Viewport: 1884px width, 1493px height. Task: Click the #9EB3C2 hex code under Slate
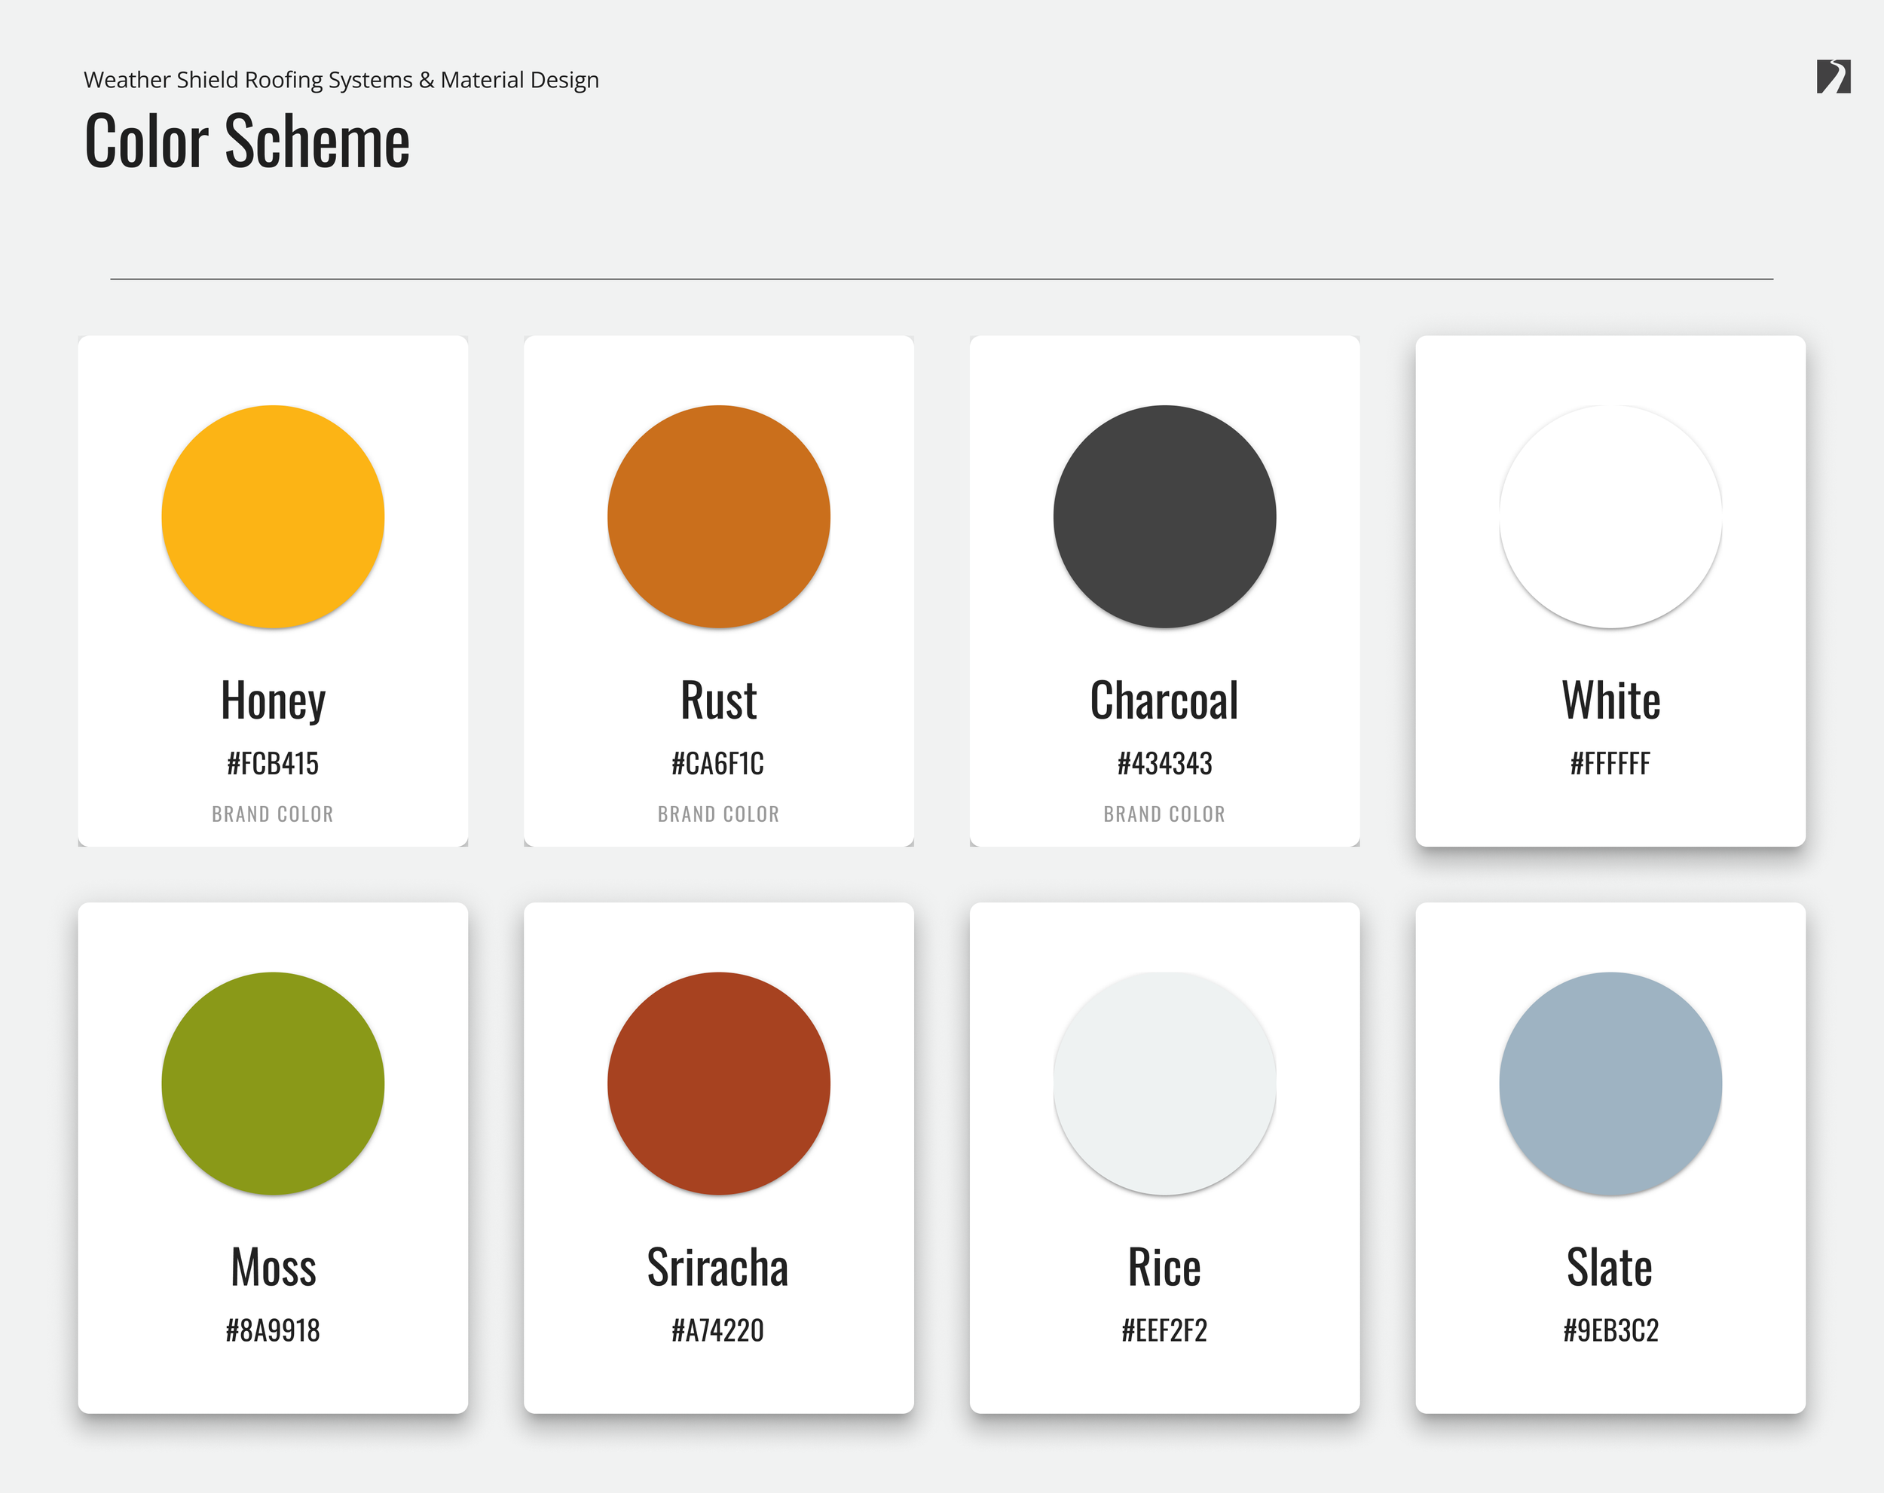(x=1610, y=1330)
